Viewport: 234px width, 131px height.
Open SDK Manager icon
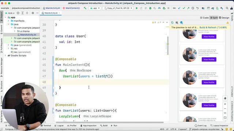point(222,8)
